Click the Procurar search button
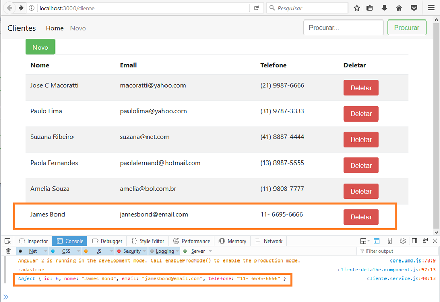This screenshot has height=302, width=440. [407, 27]
